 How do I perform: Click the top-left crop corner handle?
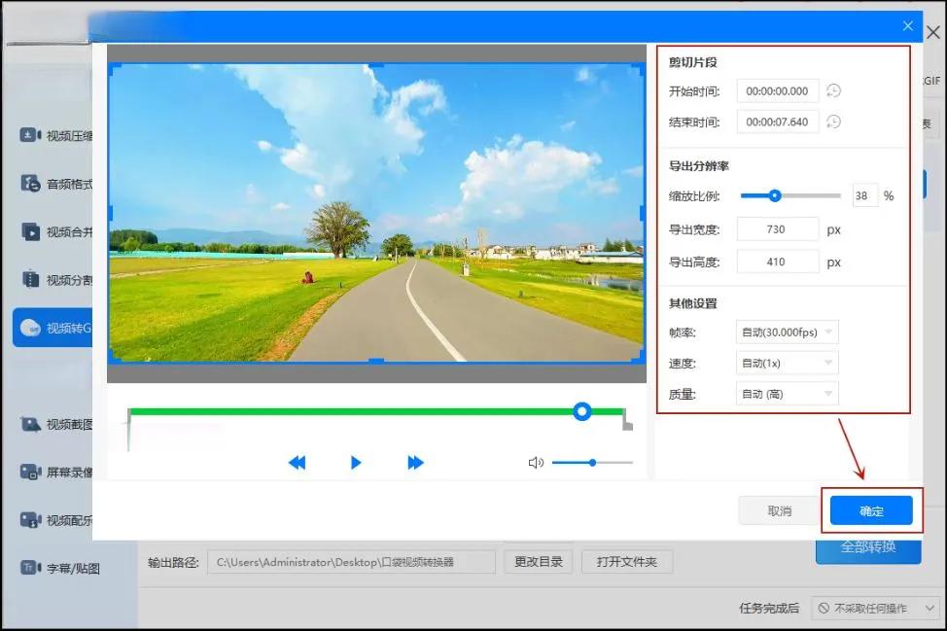[x=114, y=68]
